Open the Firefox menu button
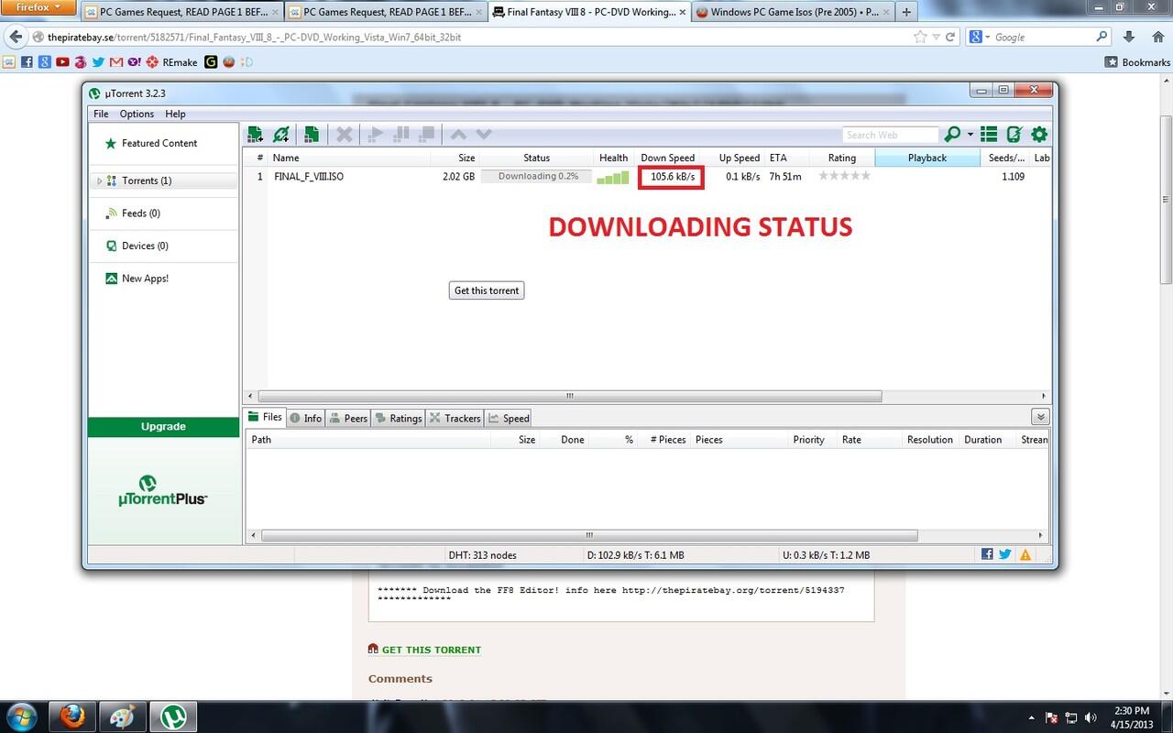The height and width of the screenshot is (733, 1173). [x=37, y=8]
